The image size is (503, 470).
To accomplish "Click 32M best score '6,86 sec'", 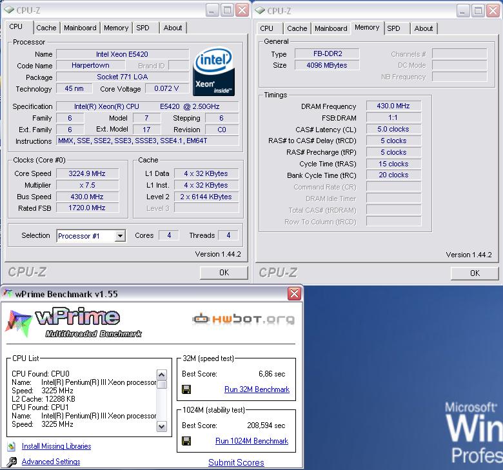I will [271, 374].
